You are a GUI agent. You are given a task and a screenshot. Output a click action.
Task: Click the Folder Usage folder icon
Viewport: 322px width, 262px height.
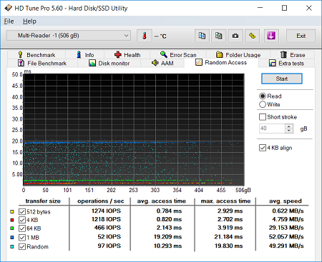219,54
